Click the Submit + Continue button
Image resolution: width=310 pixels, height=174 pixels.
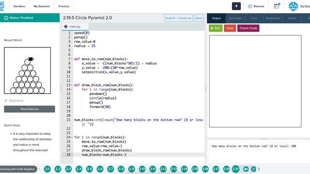(x=178, y=18)
